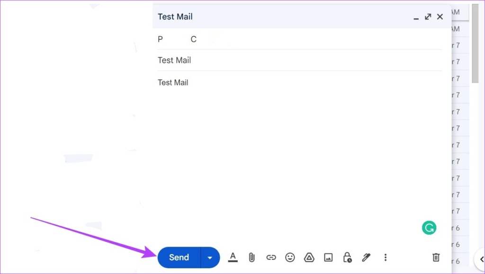Insert a link into the email
Image resolution: width=485 pixels, height=274 pixels.
pyautogui.click(x=271, y=257)
